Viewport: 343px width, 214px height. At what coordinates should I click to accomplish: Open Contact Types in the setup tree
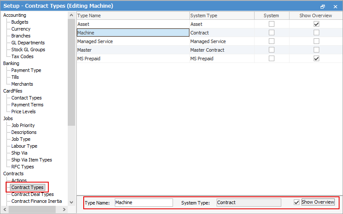click(x=26, y=98)
